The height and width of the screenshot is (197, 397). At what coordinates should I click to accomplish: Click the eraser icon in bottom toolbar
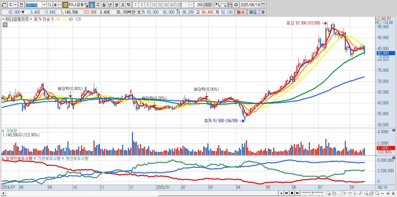(366, 193)
